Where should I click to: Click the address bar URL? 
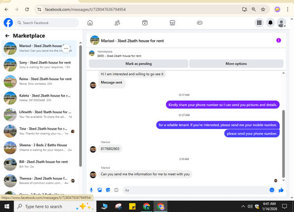point(85,9)
